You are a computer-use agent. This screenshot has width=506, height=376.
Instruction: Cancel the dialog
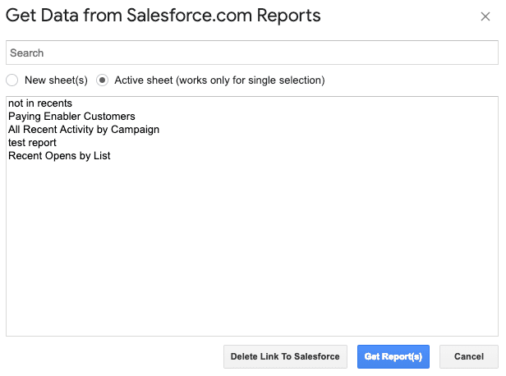(468, 356)
